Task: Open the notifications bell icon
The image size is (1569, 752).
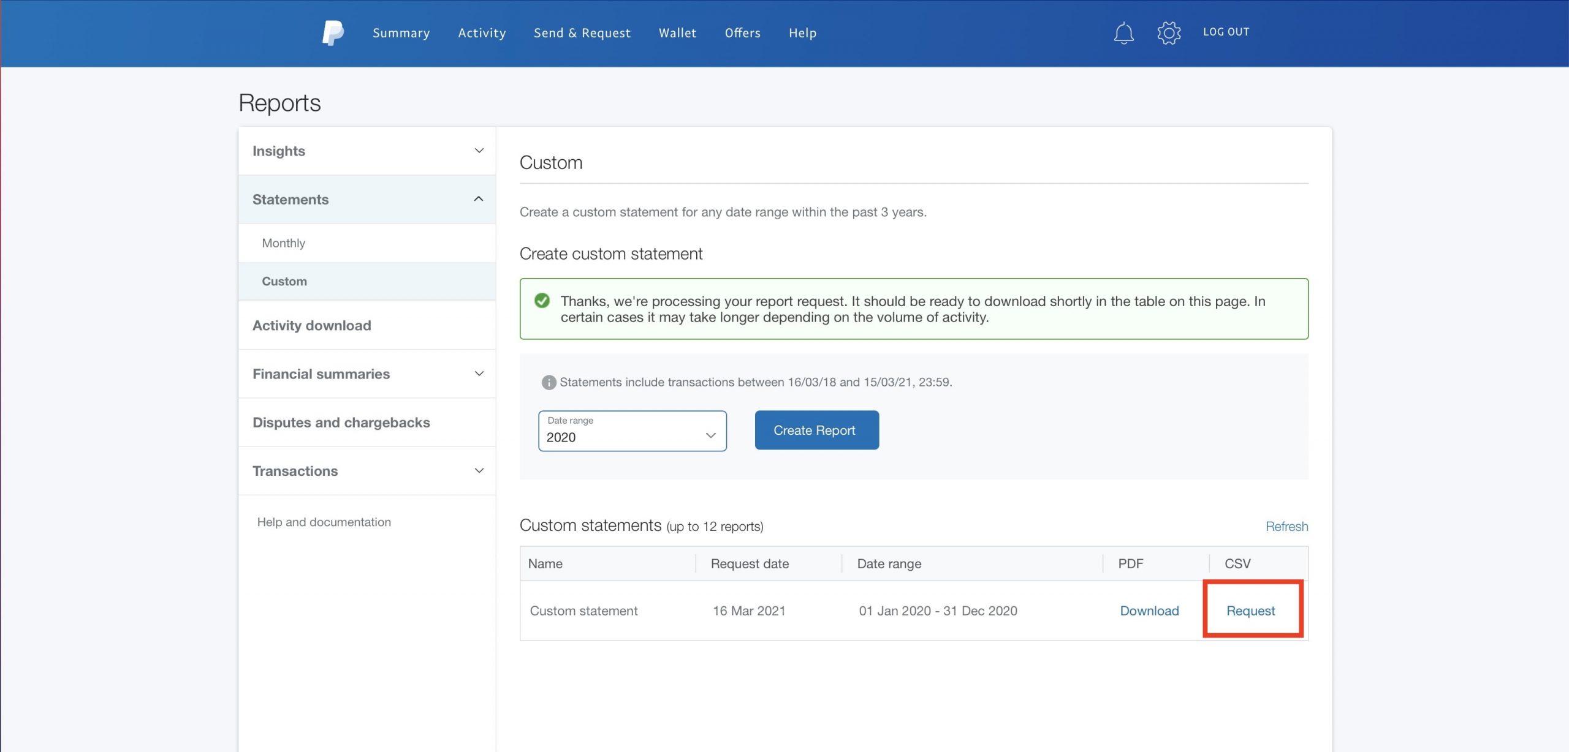Action: 1123,33
